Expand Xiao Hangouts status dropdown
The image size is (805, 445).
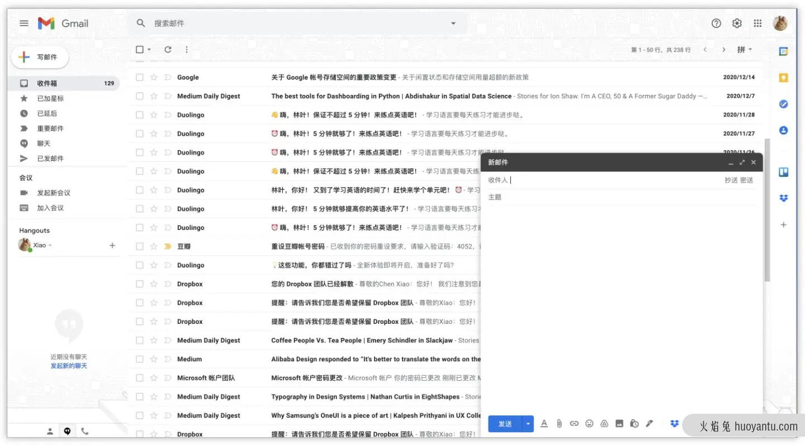pos(50,246)
